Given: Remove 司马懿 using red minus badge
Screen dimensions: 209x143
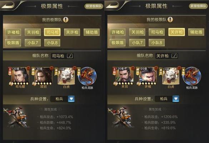Looking at the screenshot, I should 28,68.
